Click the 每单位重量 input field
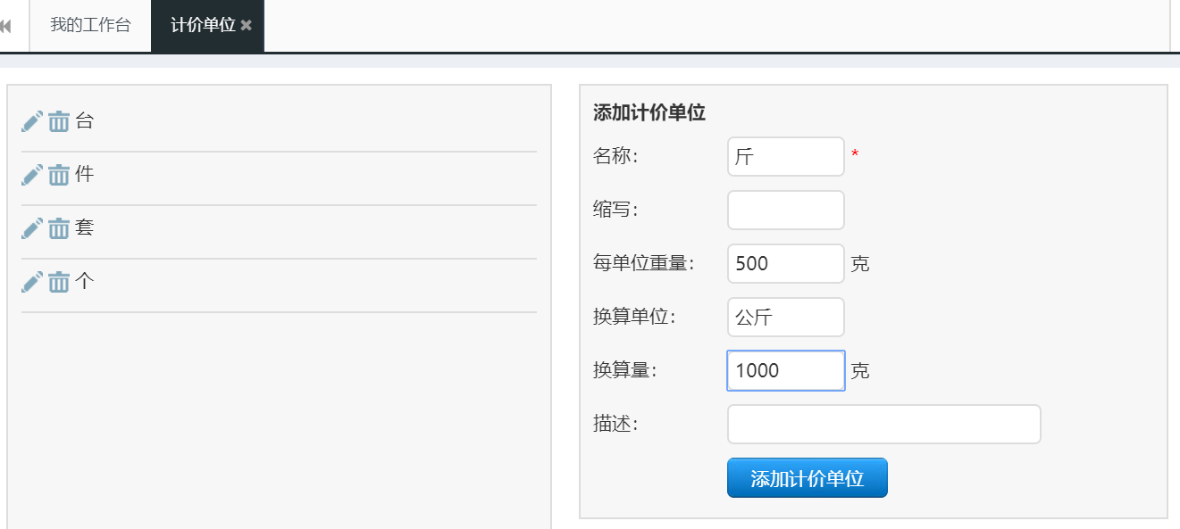The width and height of the screenshot is (1180, 529). [x=786, y=263]
